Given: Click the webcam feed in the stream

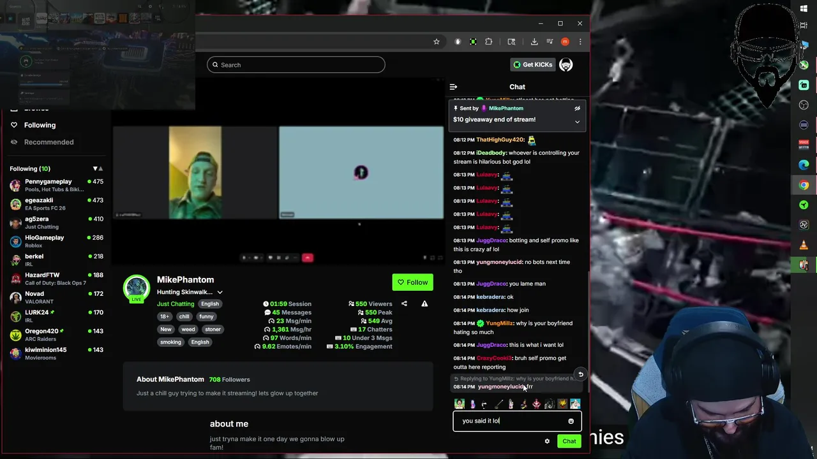Looking at the screenshot, I should pos(195,172).
